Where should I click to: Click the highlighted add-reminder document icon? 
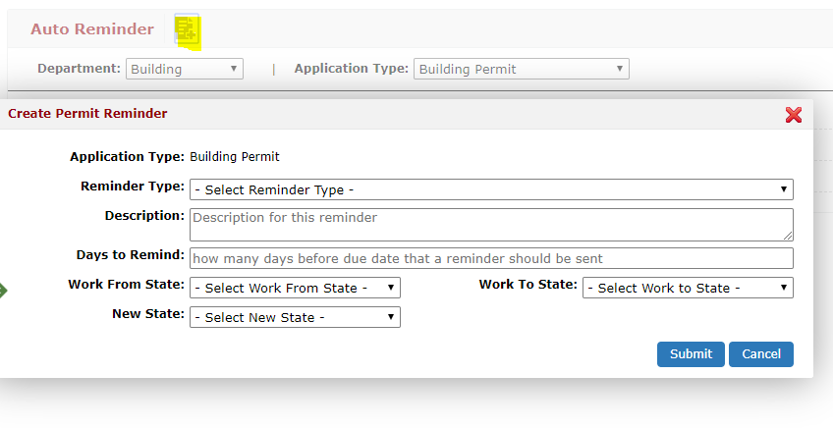187,29
